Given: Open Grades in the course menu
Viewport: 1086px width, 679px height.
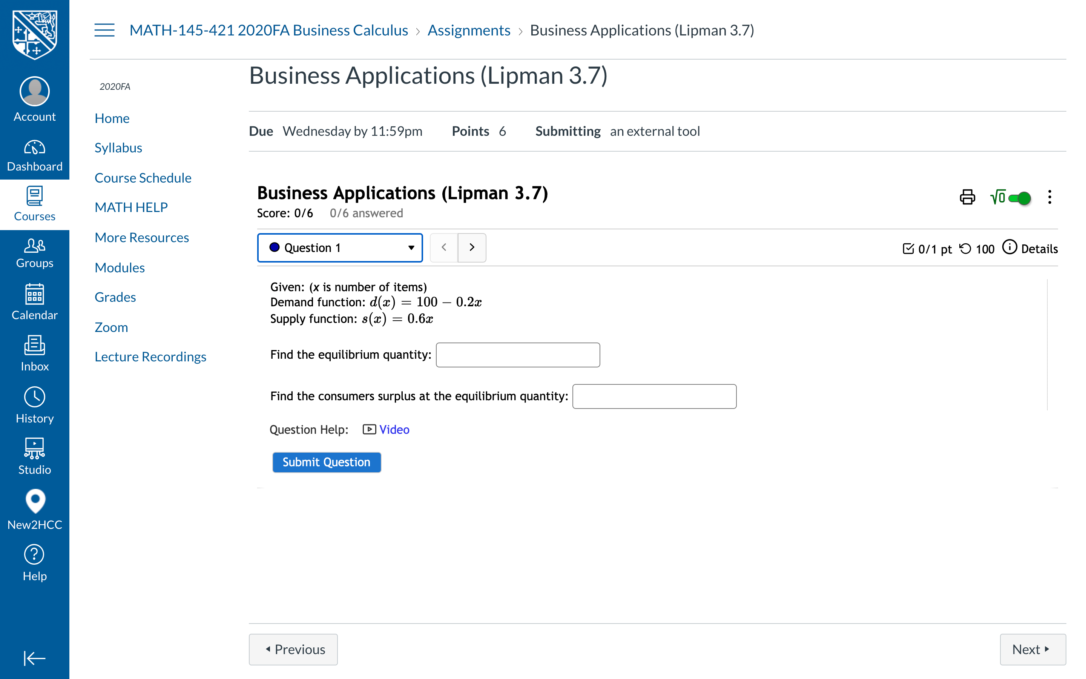Looking at the screenshot, I should click(x=115, y=297).
